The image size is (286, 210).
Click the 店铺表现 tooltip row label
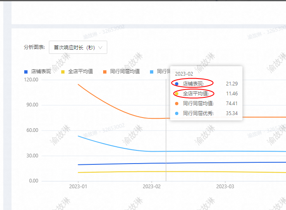click(194, 84)
